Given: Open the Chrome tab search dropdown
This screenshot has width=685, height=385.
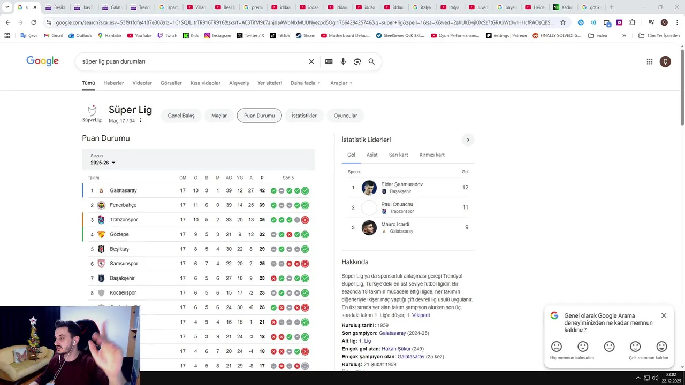Looking at the screenshot, I should [7, 7].
